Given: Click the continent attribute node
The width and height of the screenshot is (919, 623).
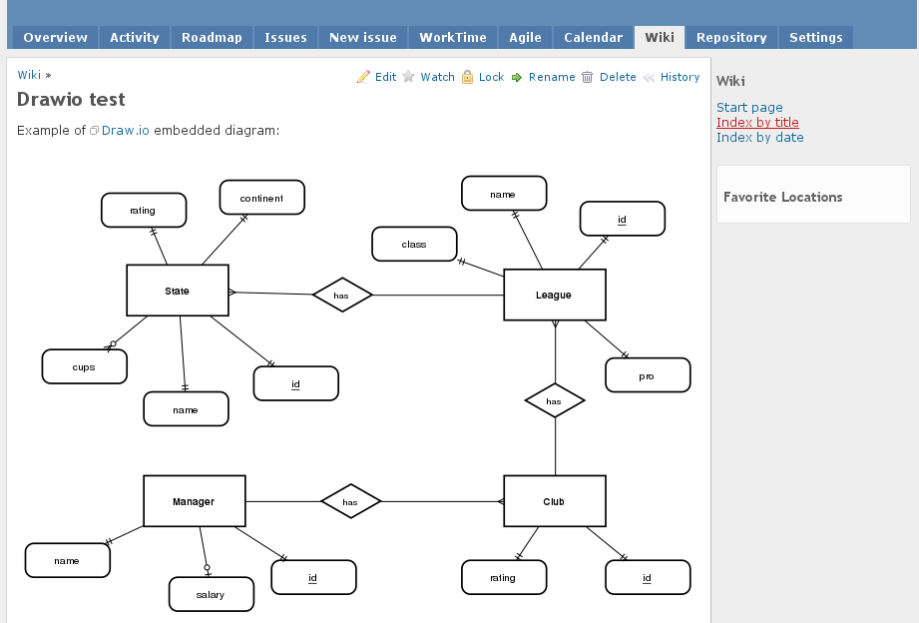Looking at the screenshot, I should pos(262,198).
